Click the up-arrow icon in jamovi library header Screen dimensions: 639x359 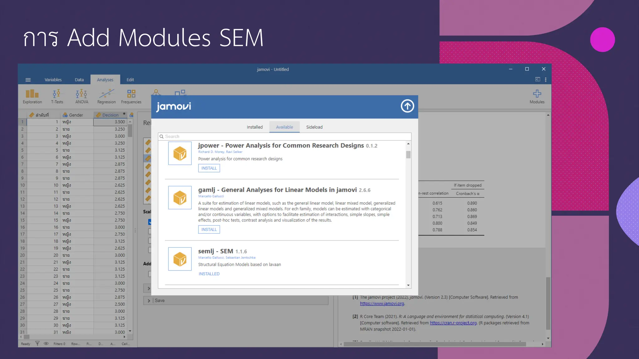click(407, 106)
